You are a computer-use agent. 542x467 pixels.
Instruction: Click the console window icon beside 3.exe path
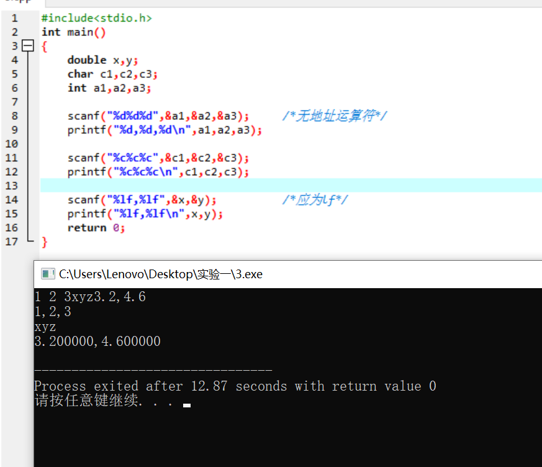coord(48,274)
